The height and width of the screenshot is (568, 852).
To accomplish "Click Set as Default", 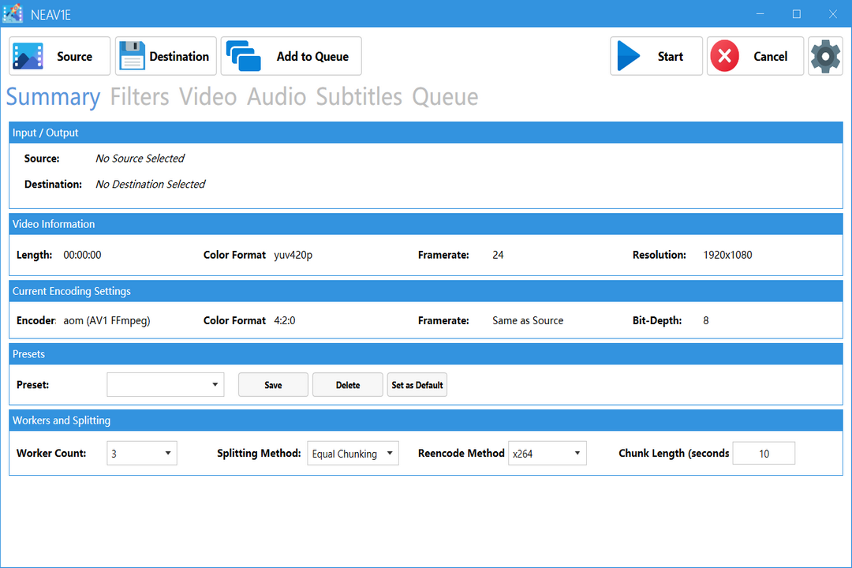I will (x=417, y=384).
